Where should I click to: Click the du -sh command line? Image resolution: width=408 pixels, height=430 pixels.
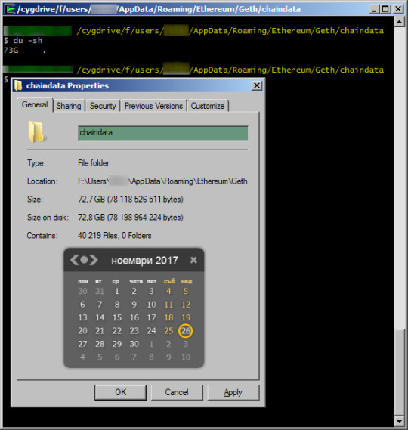pyautogui.click(x=23, y=41)
